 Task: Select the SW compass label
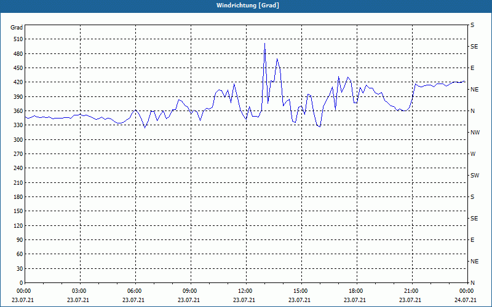click(x=475, y=176)
